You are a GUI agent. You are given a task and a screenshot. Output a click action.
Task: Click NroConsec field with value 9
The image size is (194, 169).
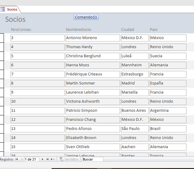[38, 92]
